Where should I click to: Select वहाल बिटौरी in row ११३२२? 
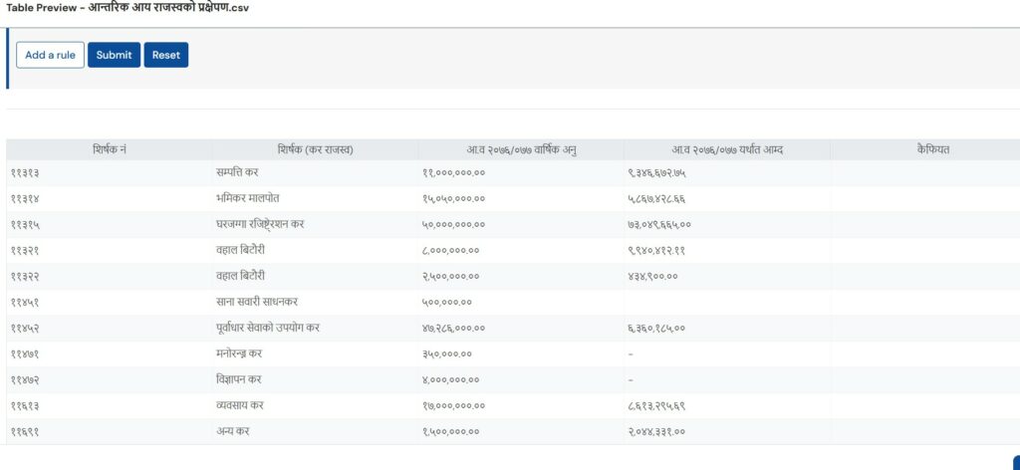(x=316, y=276)
